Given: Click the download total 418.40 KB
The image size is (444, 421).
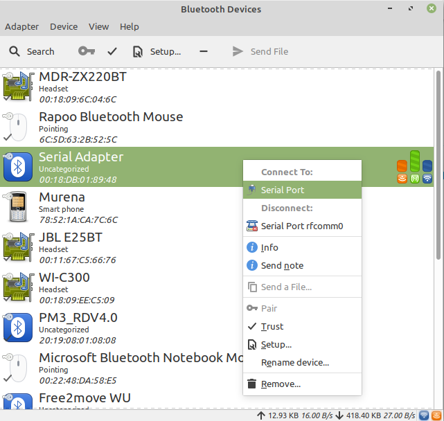Looking at the screenshot, I should (x=363, y=415).
